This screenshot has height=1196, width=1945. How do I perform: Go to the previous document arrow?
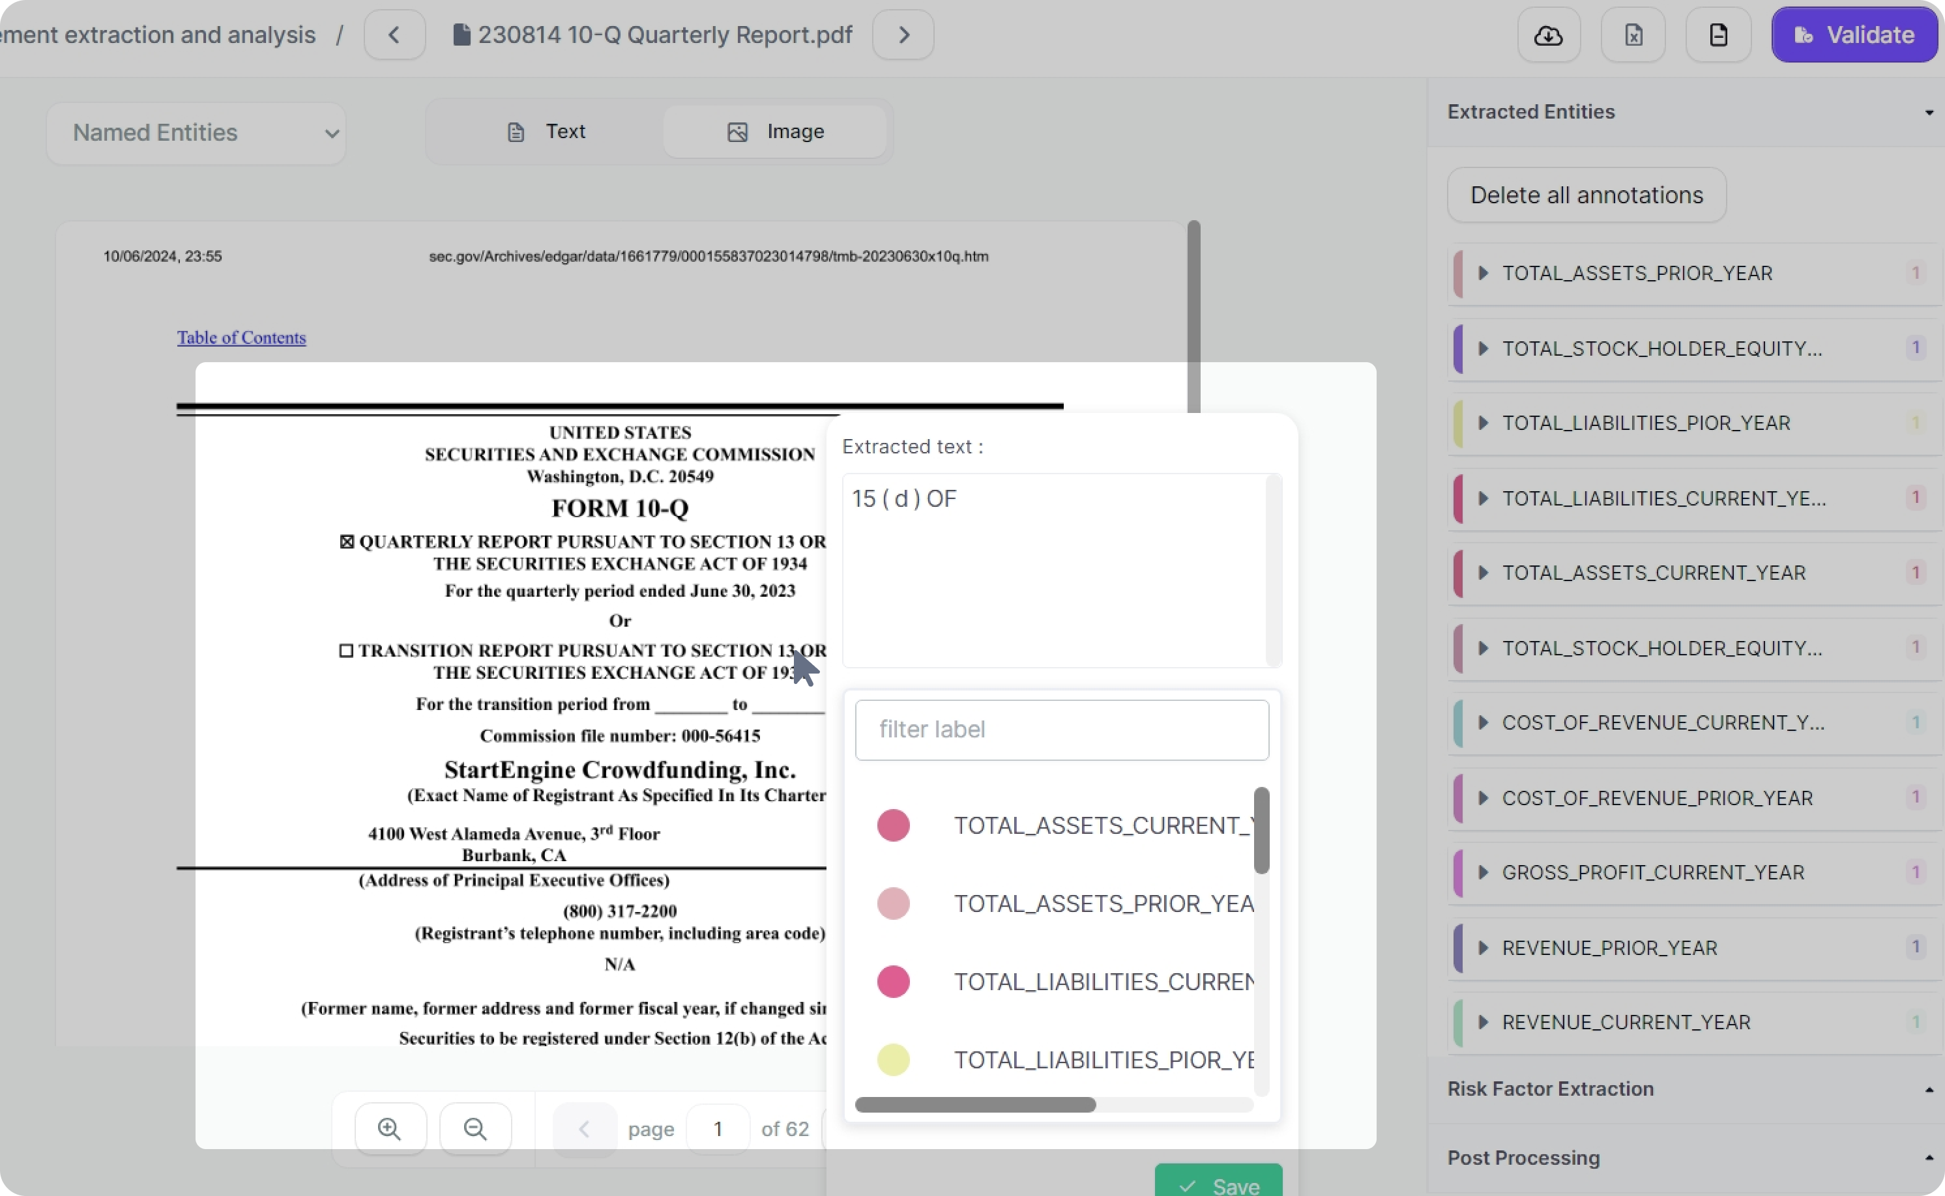point(394,35)
